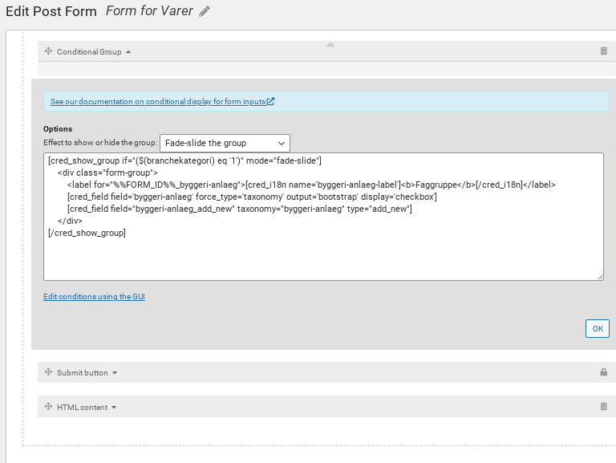Viewport: 616px width, 463px height.
Task: Expand the Submit button dropdown caret
Action: pyautogui.click(x=115, y=372)
